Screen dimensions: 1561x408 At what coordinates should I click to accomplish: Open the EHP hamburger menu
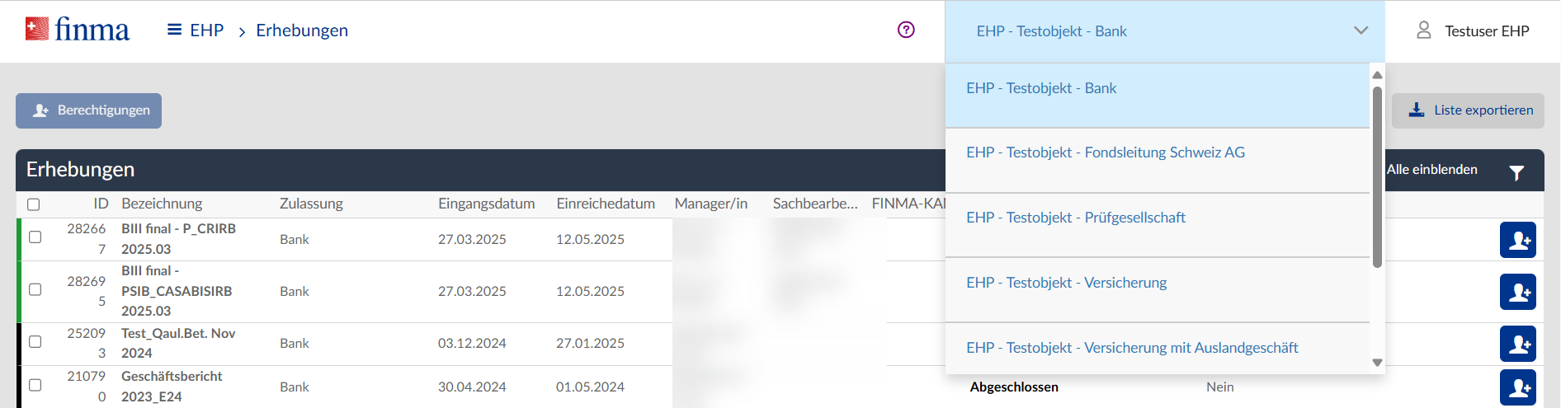coord(174,30)
